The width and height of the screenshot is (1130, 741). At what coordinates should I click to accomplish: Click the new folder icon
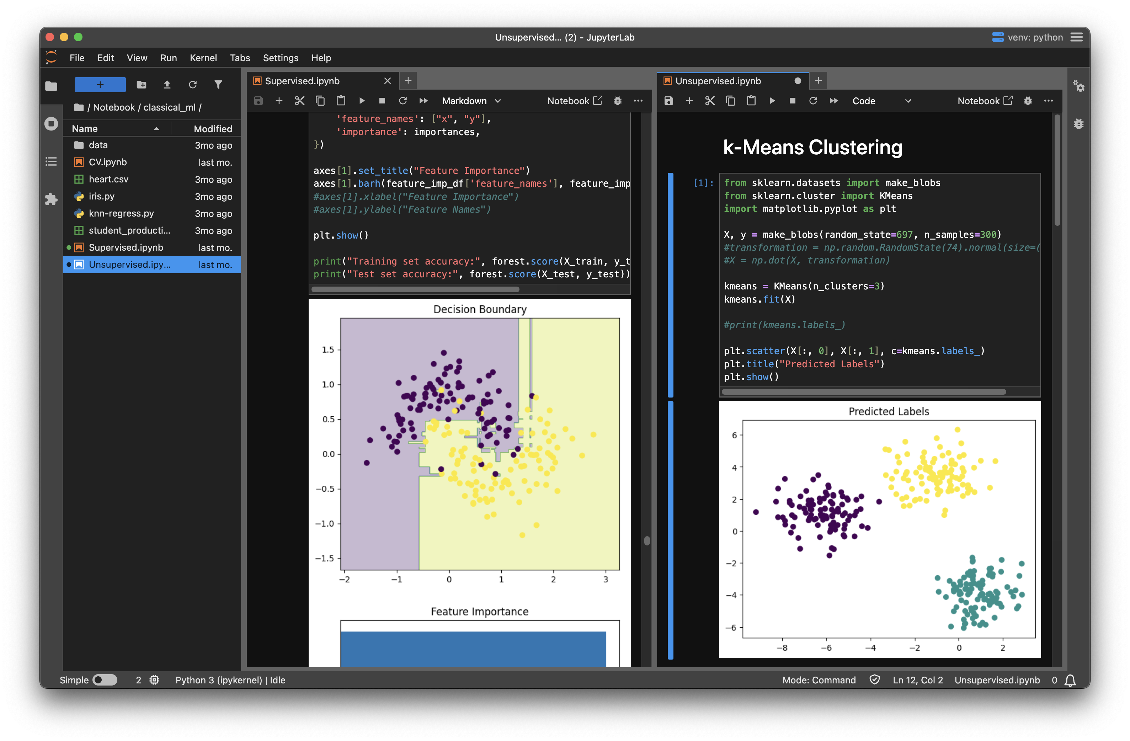[x=142, y=85]
